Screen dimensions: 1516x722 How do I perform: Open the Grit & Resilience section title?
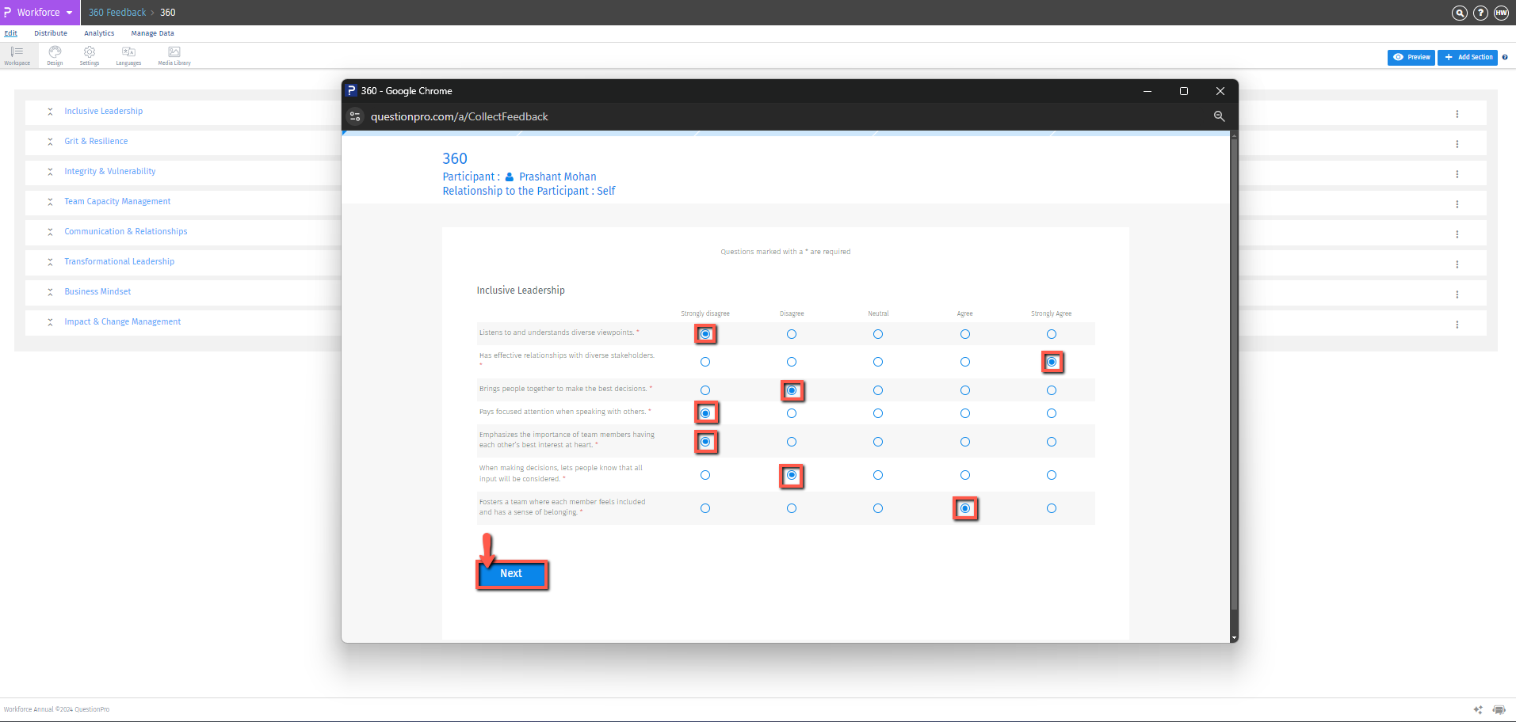(96, 141)
